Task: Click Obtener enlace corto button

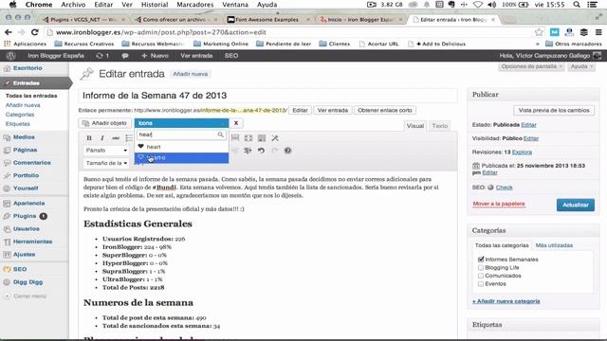Action: coord(385,110)
